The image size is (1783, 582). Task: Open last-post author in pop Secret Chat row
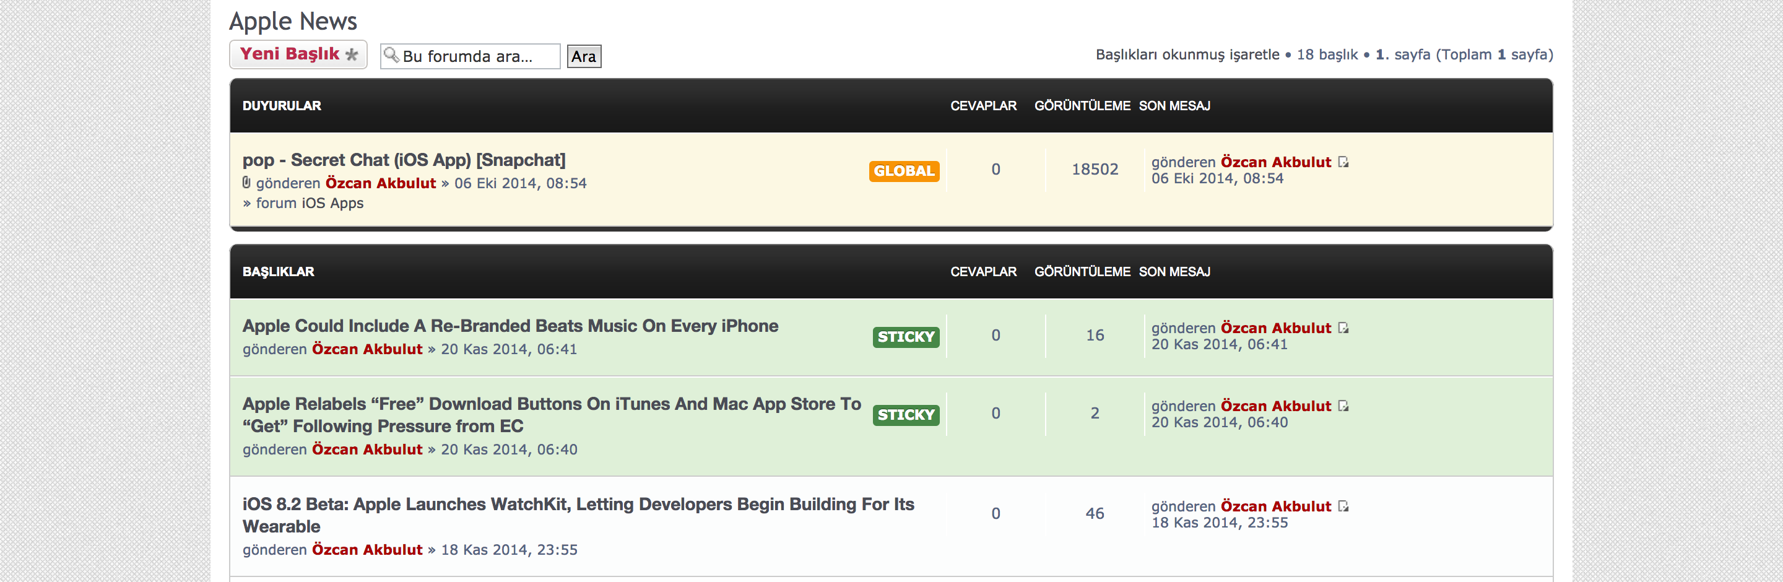(x=1275, y=162)
